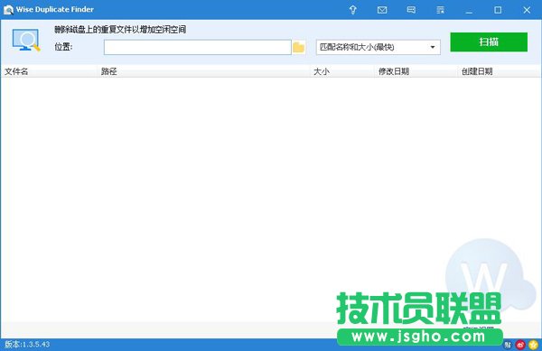Click inside the 位置 location input field
The image size is (542, 351).
pyautogui.click(x=197, y=47)
